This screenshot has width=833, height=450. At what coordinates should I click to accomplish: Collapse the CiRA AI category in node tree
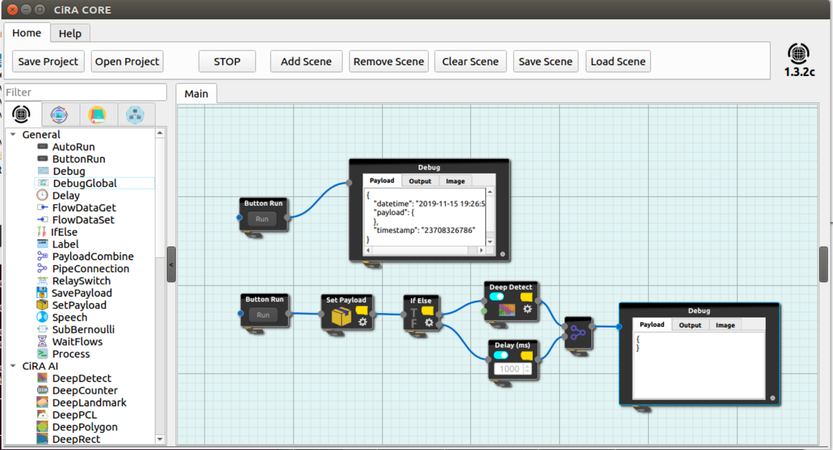13,366
